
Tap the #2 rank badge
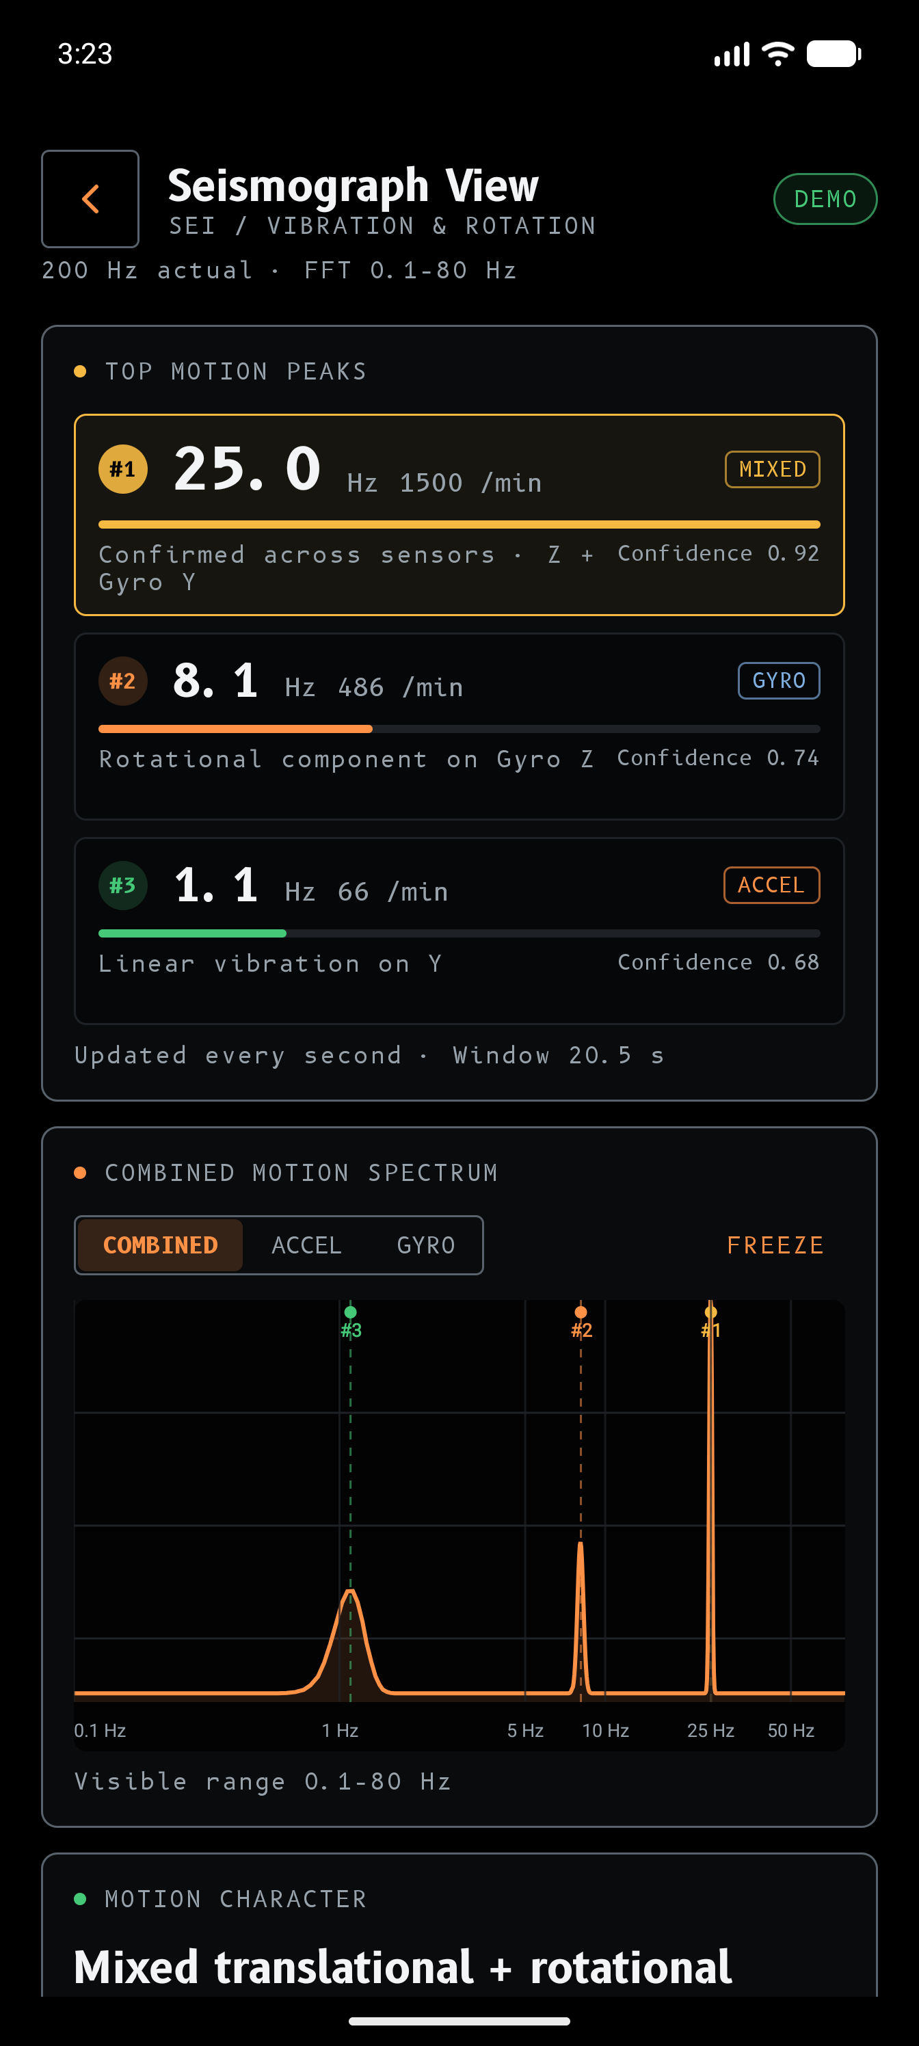(122, 680)
